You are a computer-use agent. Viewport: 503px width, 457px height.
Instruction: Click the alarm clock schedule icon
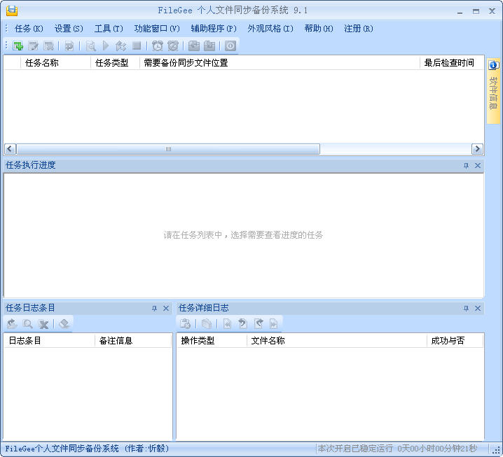pyautogui.click(x=157, y=45)
